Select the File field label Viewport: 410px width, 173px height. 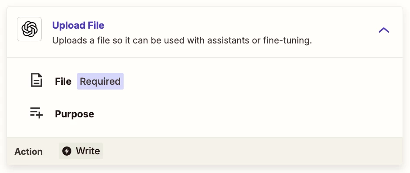pyautogui.click(x=63, y=81)
